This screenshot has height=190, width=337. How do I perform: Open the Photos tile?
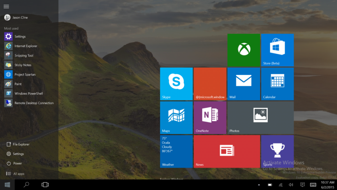click(x=261, y=118)
